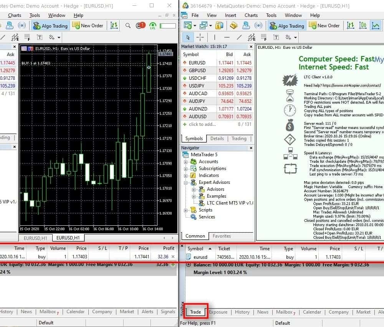Image resolution: width=384 pixels, height=327 pixels.
Task: Click the connection progress bar in left toolbar
Action: (x=168, y=26)
